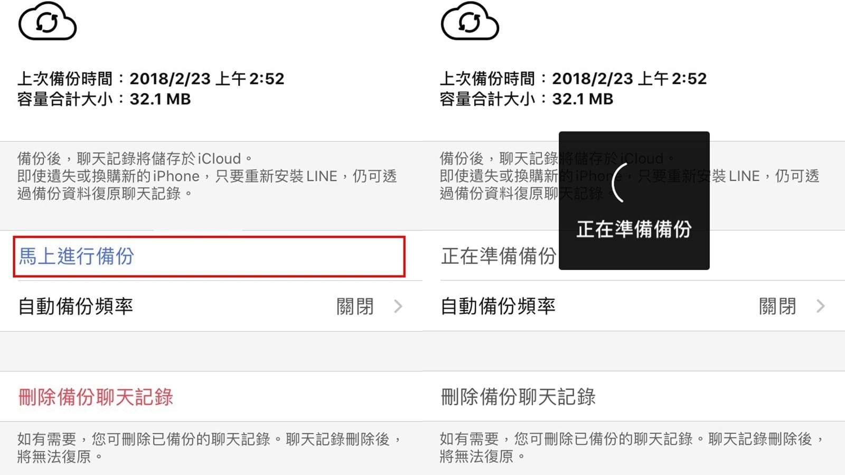Tap left 如有需要 deletion warning note
Image resolution: width=845 pixels, height=475 pixels.
tap(210, 447)
